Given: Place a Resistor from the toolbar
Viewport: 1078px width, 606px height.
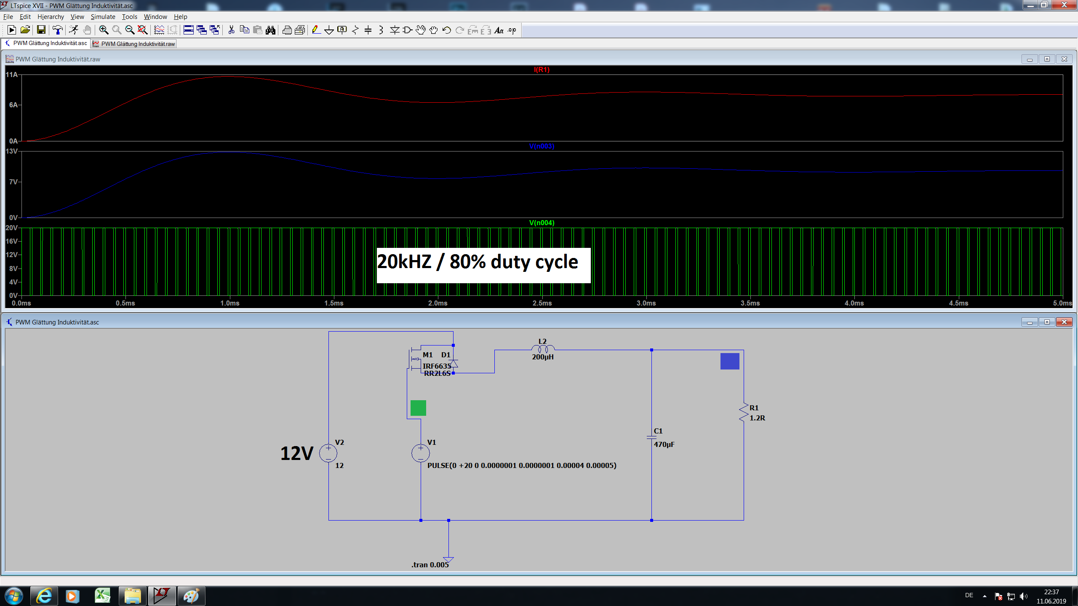Looking at the screenshot, I should pyautogui.click(x=355, y=30).
